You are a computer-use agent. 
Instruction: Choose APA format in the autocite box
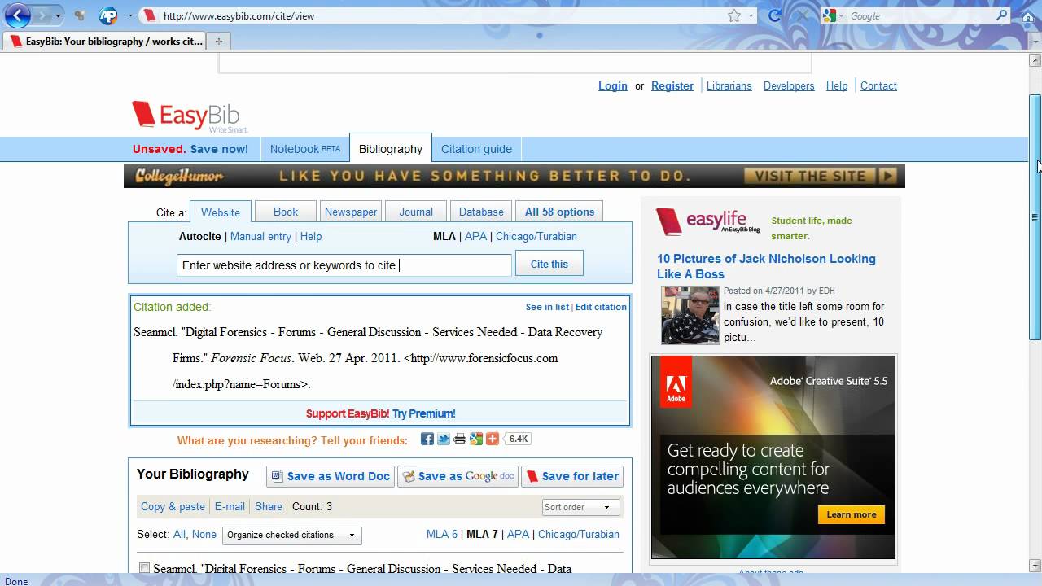click(475, 236)
